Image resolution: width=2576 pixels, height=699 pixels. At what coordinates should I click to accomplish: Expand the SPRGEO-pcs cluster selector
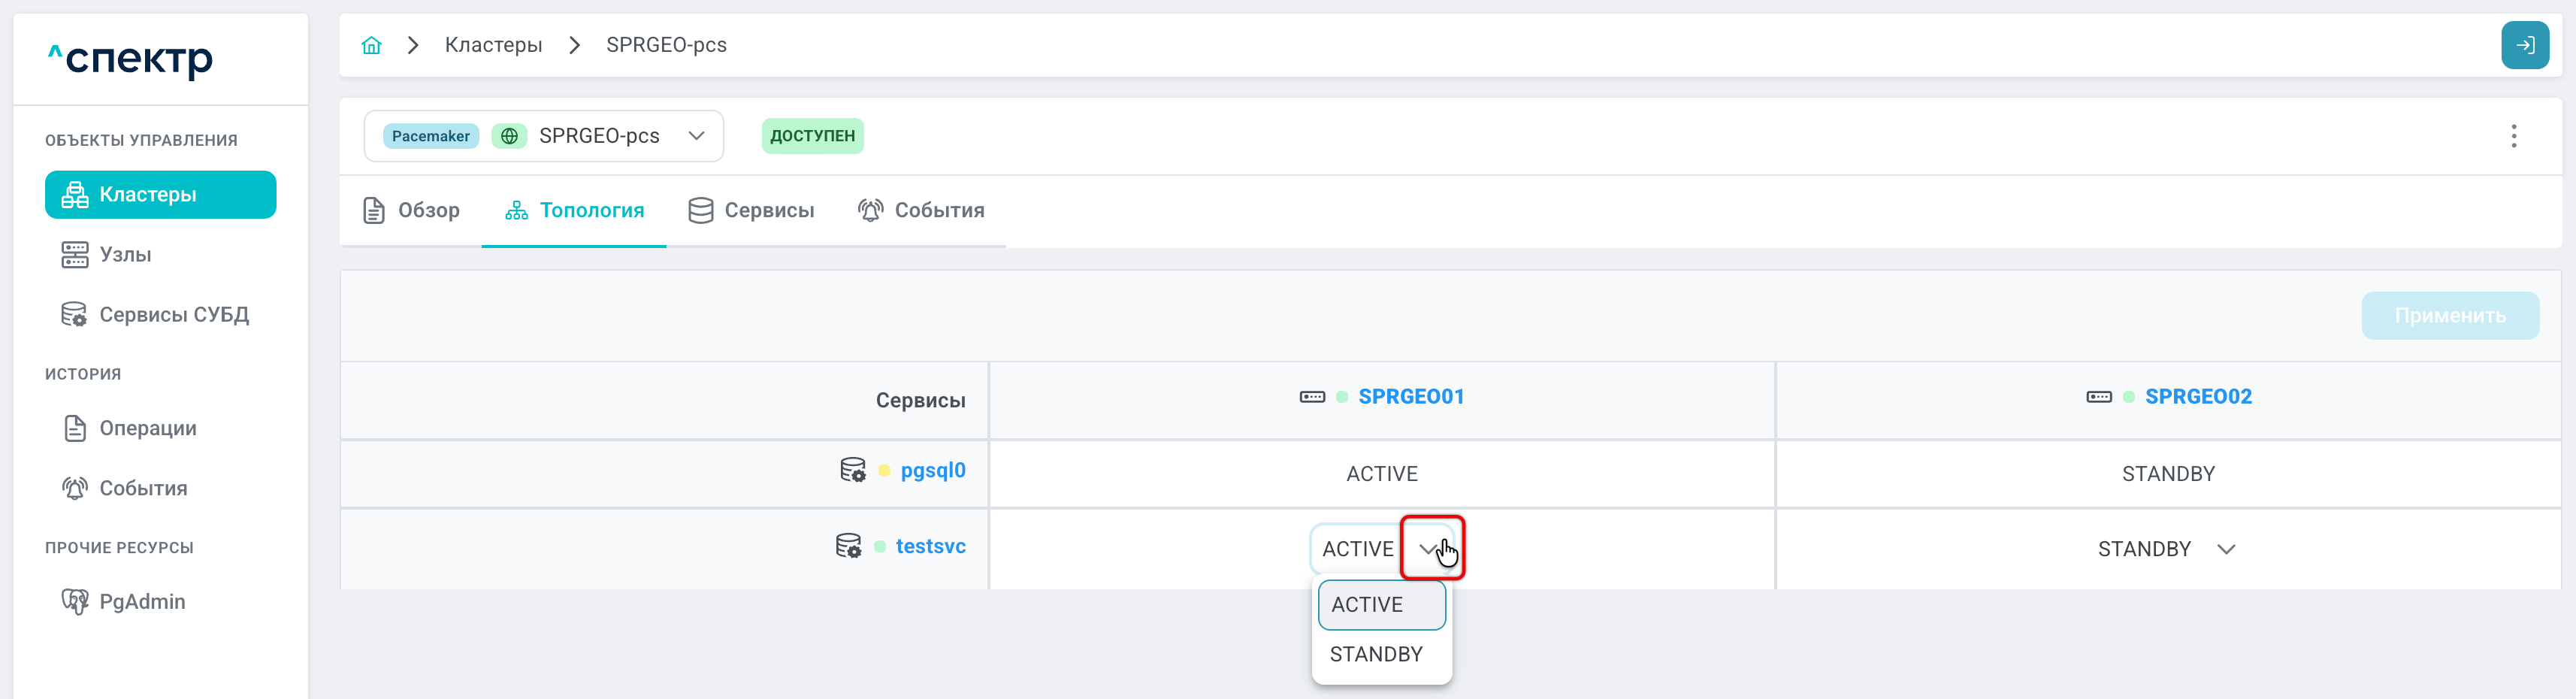[x=696, y=136]
